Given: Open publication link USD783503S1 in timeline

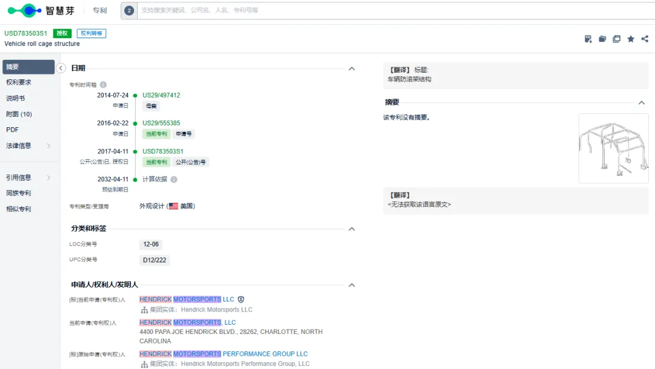Looking at the screenshot, I should [x=163, y=151].
